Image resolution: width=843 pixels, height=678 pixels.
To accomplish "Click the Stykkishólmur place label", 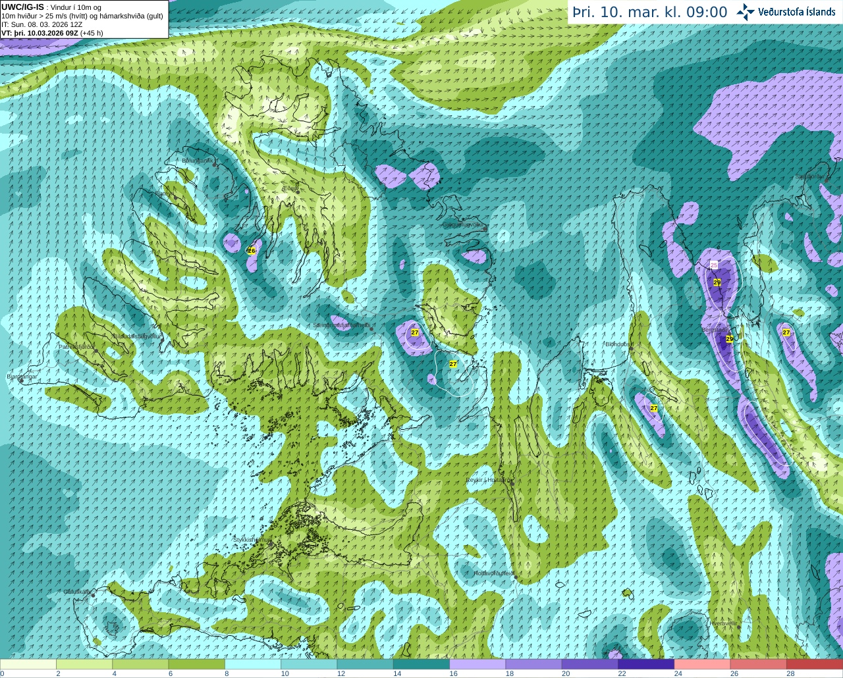I will click(252, 539).
